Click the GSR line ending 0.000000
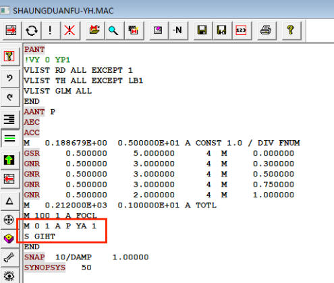334x283 pixels. point(159,153)
